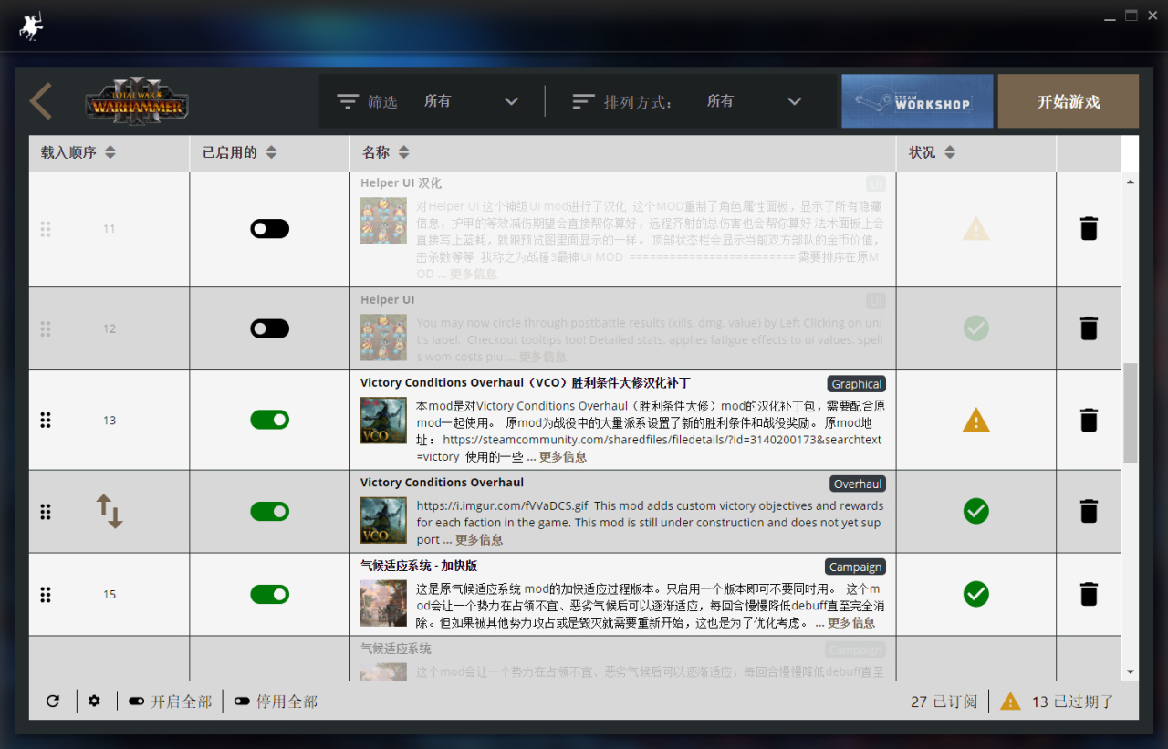
Task: Click the drag handle of row 11
Action: click(46, 228)
